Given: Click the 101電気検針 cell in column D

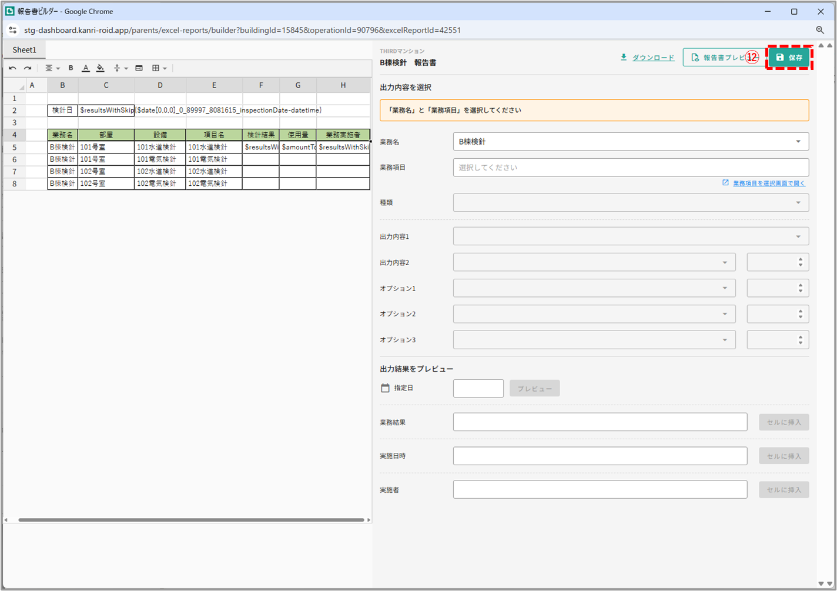Looking at the screenshot, I should pyautogui.click(x=160, y=159).
